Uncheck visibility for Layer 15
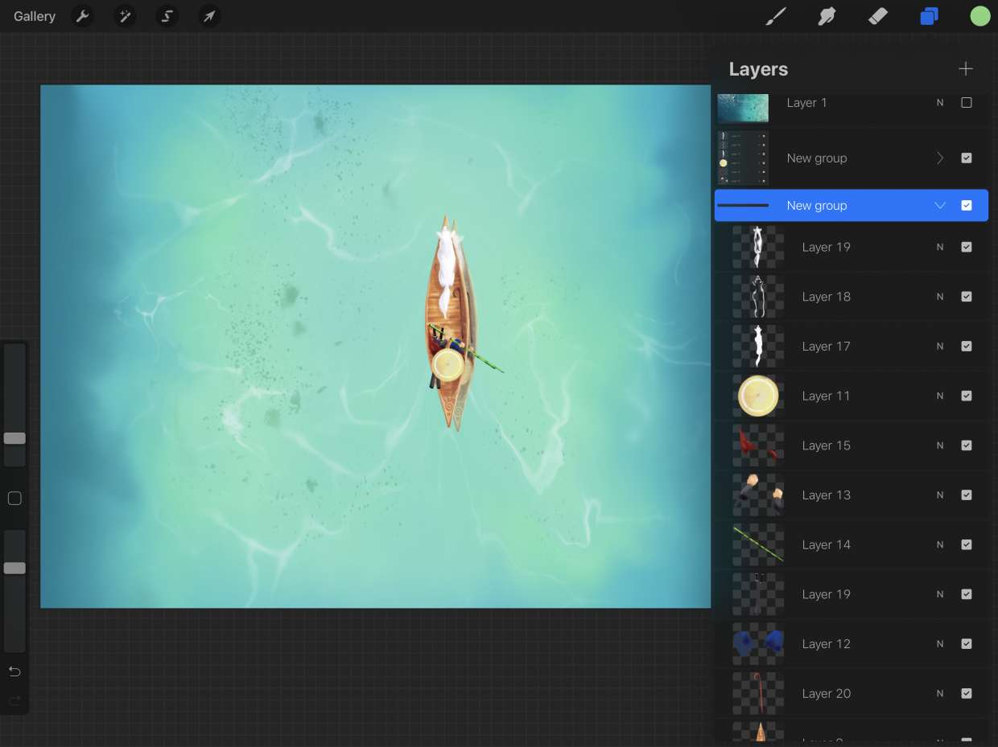Image resolution: width=998 pixels, height=747 pixels. (967, 445)
